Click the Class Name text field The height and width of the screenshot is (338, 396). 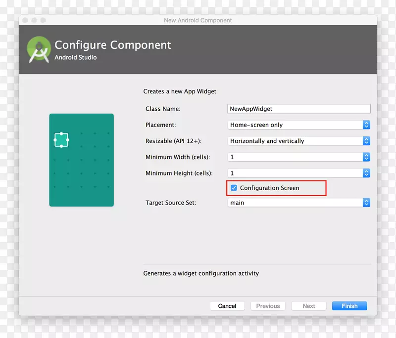pos(298,109)
